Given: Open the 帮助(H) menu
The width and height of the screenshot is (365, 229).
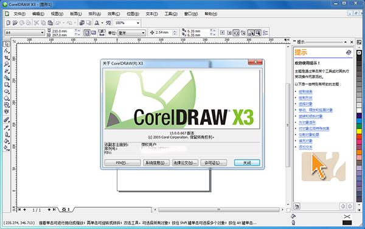Looking at the screenshot, I should 210,14.
